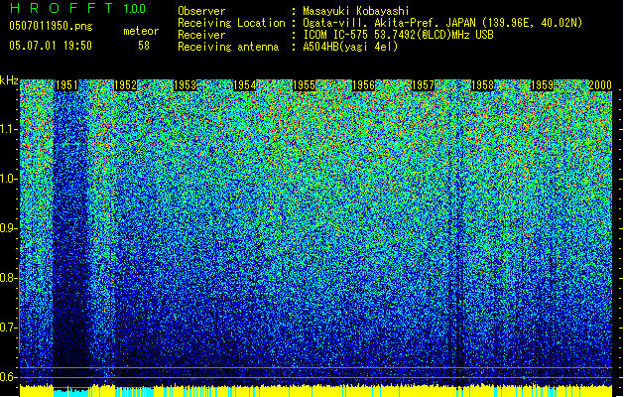Click the ICOM IC-575 receiver text

tap(398, 35)
